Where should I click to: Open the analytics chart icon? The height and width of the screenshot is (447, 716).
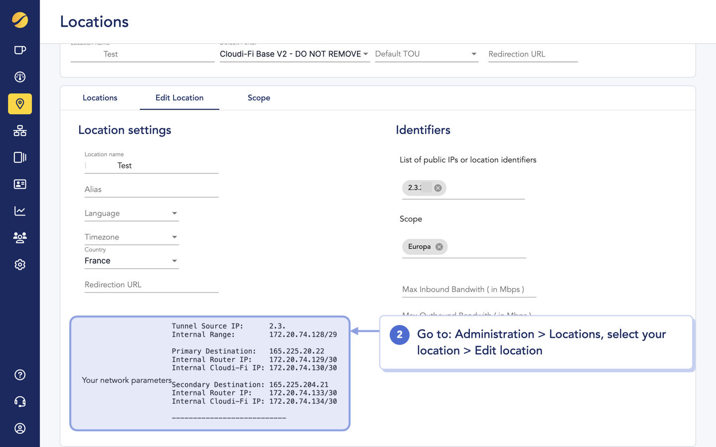coord(20,211)
